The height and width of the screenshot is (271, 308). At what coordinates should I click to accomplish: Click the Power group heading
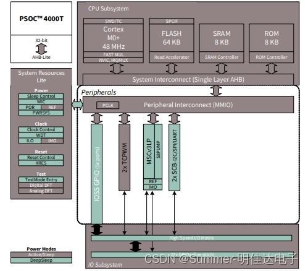point(41,90)
